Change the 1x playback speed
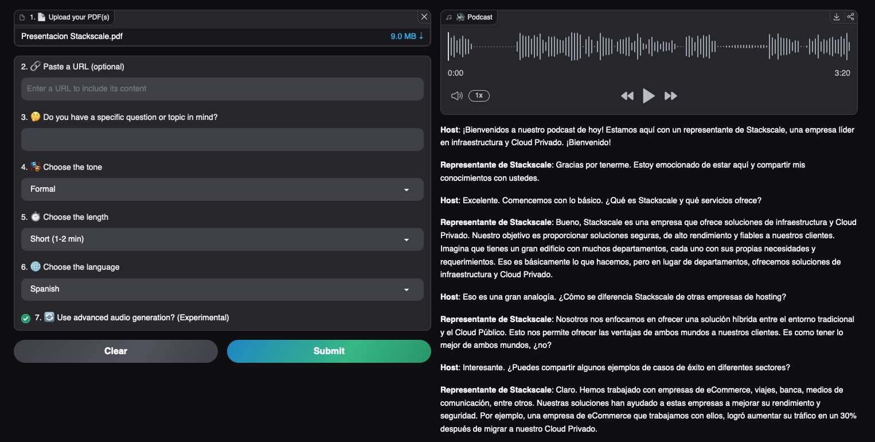Viewport: 875px width, 442px height. [479, 96]
